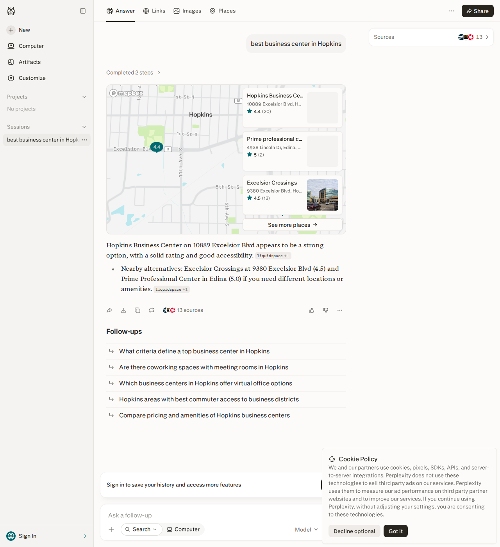The height and width of the screenshot is (547, 500).
Task: Collapse the Sessions section
Action: pyautogui.click(x=84, y=127)
